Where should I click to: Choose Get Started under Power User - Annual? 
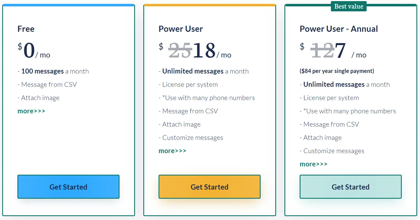pyautogui.click(x=350, y=187)
